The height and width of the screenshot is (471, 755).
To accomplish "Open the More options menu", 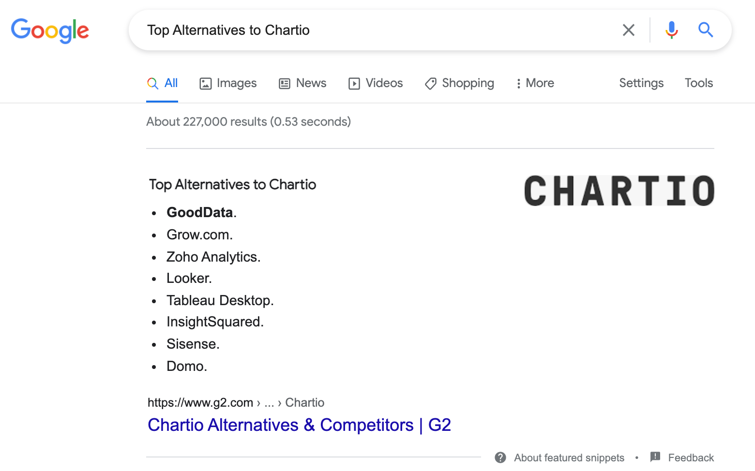I will [x=534, y=83].
